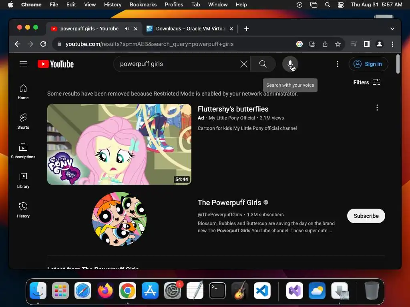This screenshot has width=410, height=307.
Task: Open Fluttershy's butterflies ad options menu
Action: click(x=377, y=108)
